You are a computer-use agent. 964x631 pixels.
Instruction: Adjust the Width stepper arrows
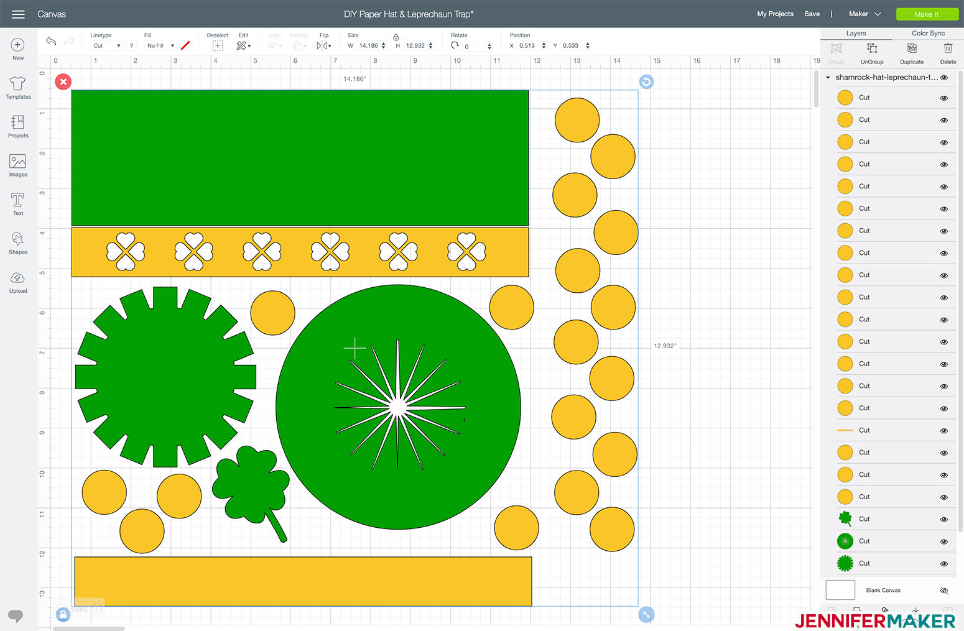click(384, 46)
